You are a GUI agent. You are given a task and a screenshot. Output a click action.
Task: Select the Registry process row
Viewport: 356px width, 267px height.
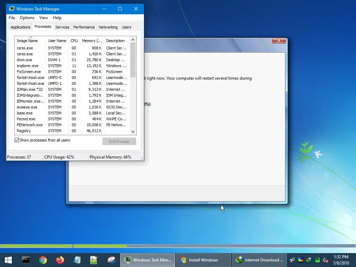(72, 131)
